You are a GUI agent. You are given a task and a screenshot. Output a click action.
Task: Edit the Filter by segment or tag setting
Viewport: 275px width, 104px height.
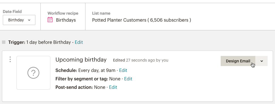(x=128, y=79)
